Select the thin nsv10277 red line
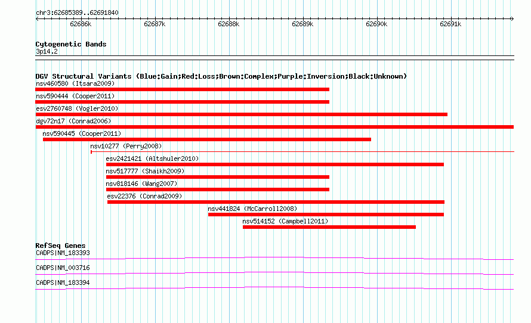The width and height of the screenshot is (531, 323). tap(302, 152)
